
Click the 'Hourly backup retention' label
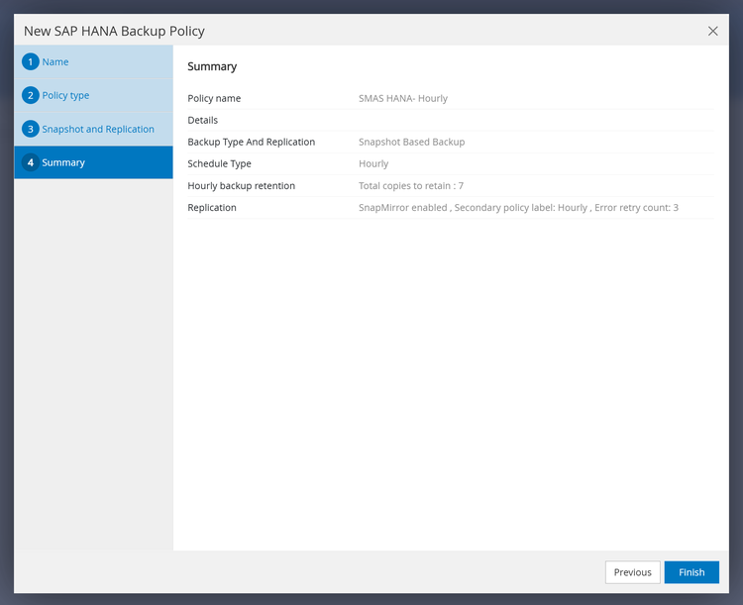(241, 186)
